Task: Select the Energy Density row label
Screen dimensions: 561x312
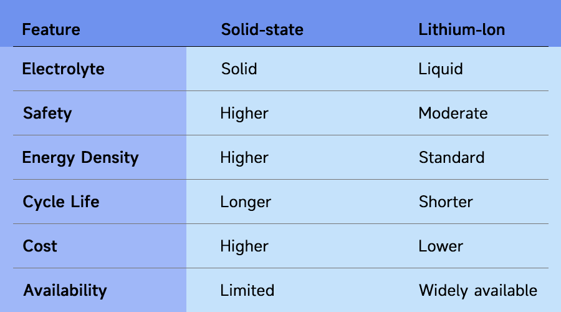Action: tap(80, 157)
